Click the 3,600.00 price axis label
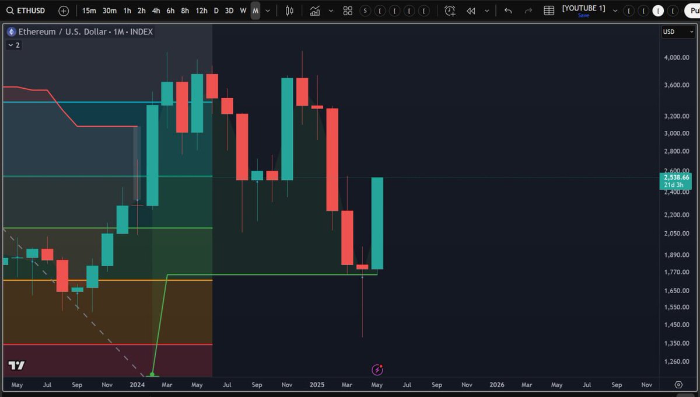 click(x=677, y=85)
